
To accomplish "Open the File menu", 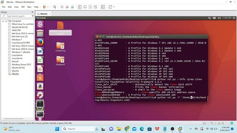I will (4, 7).
